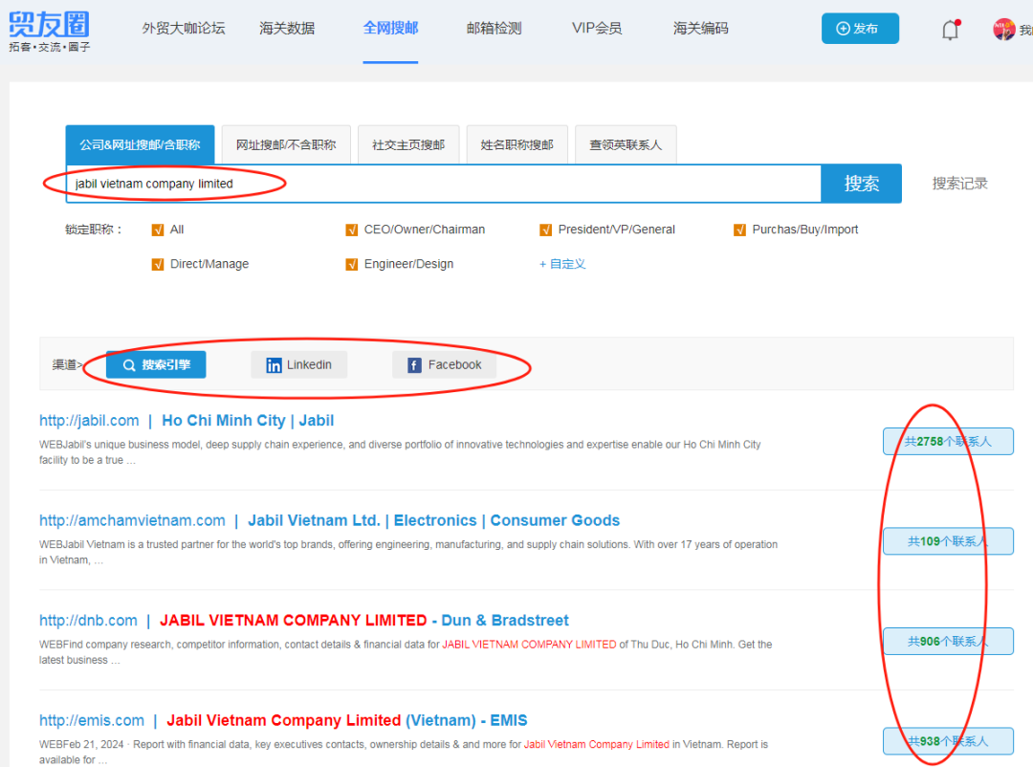Open the user avatar profile
Viewport: 1033px width, 767px height.
1003,30
